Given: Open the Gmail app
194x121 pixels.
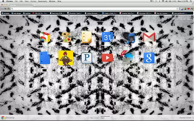Looking at the screenshot, I should click(149, 37).
